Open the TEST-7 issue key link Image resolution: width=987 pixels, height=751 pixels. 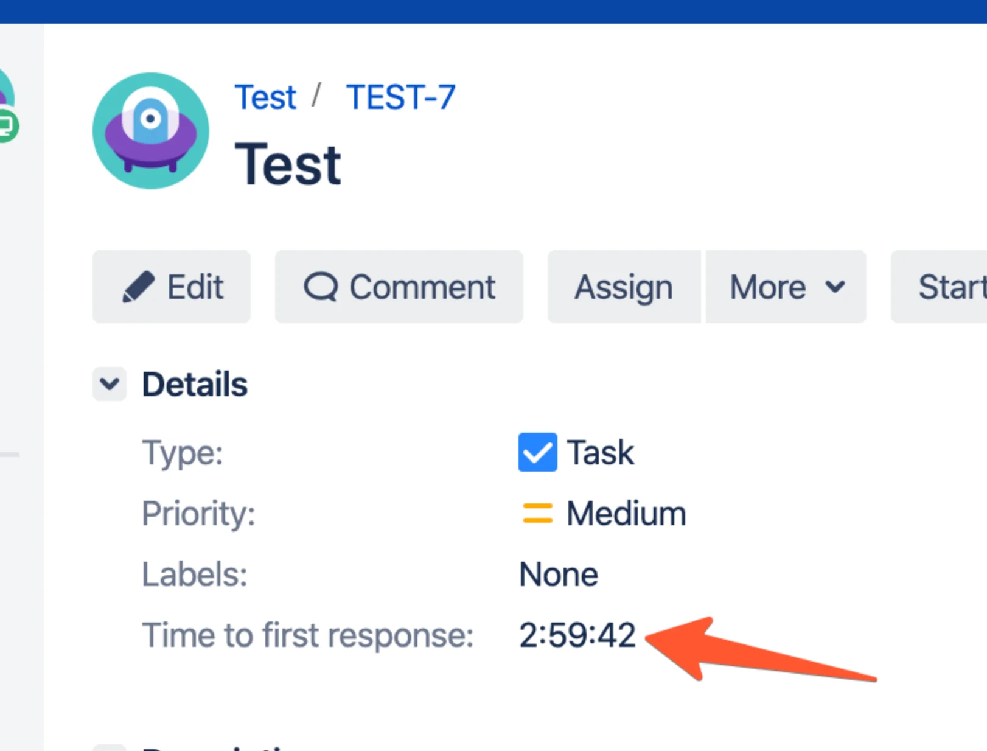click(401, 97)
